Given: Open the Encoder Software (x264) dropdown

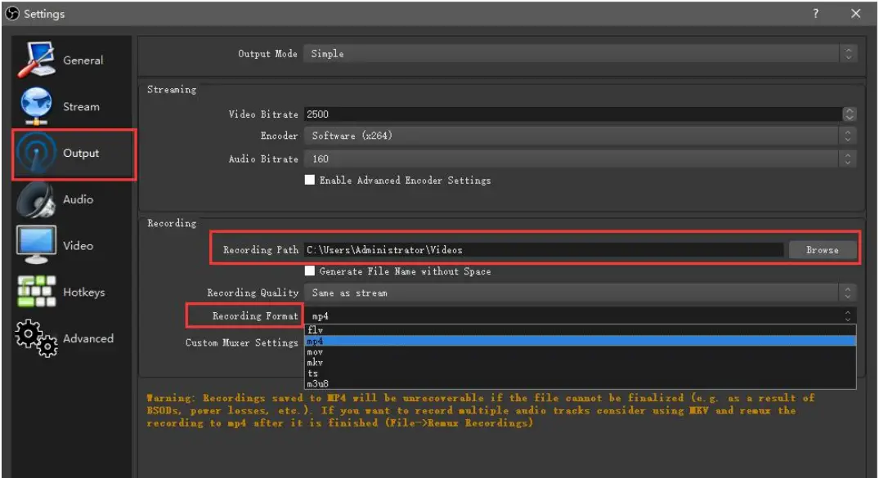Looking at the screenshot, I should pyautogui.click(x=581, y=136).
